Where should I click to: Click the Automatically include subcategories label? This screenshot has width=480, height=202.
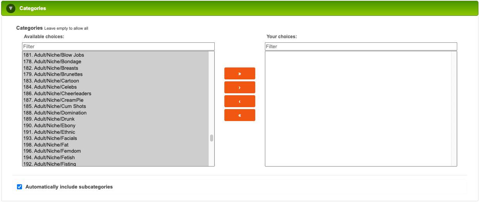(x=69, y=187)
